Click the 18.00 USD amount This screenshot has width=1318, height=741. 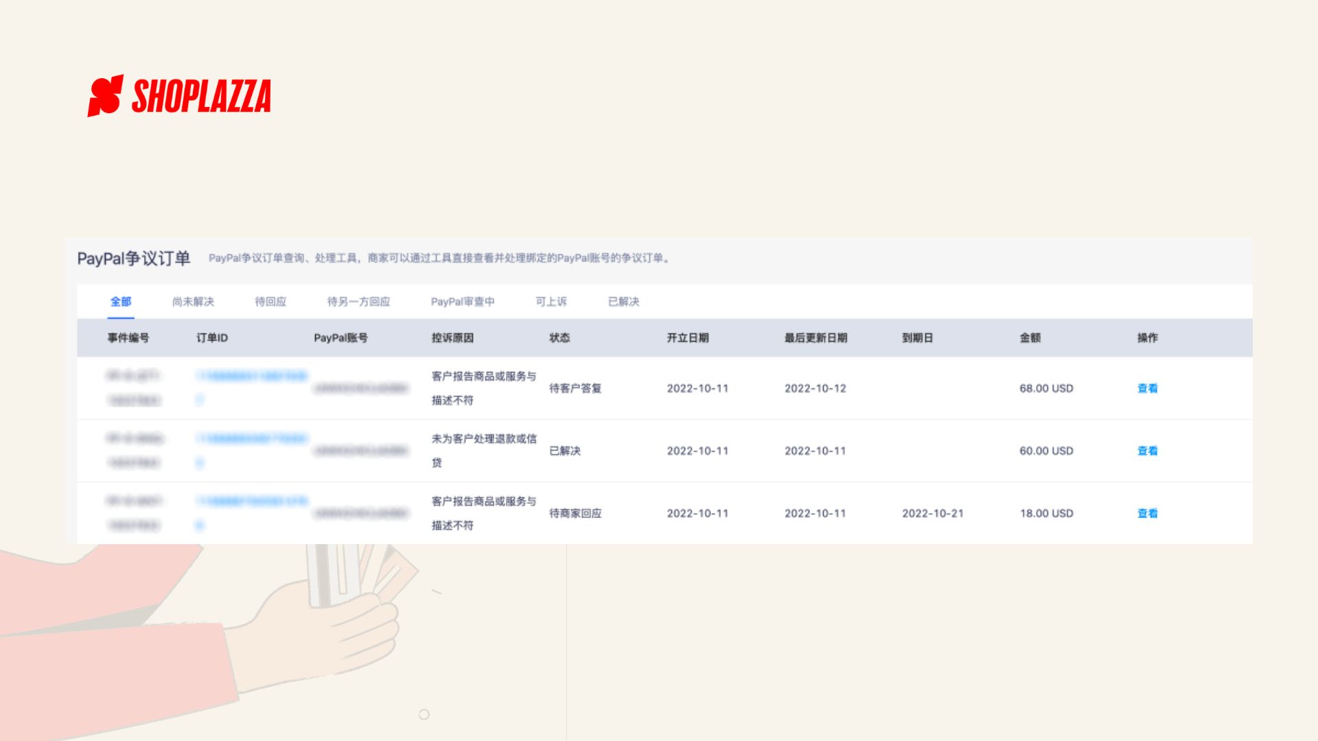point(1046,513)
